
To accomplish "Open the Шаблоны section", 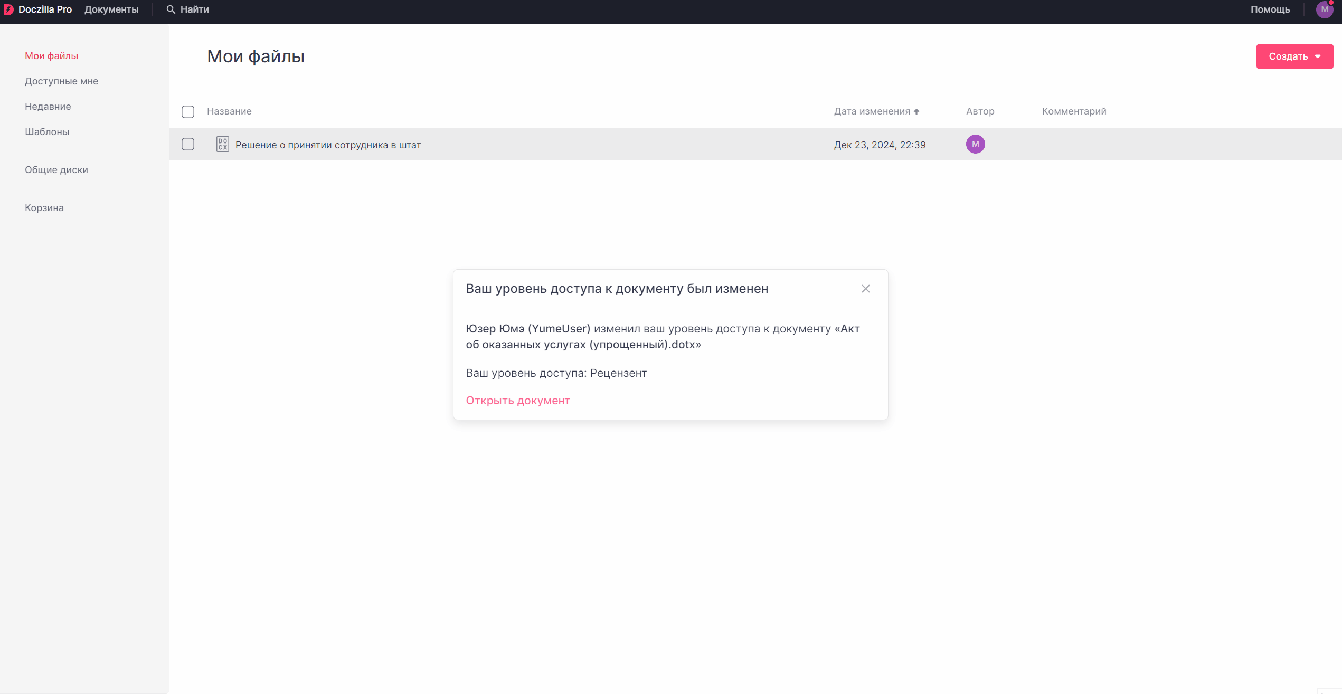I will tap(47, 132).
